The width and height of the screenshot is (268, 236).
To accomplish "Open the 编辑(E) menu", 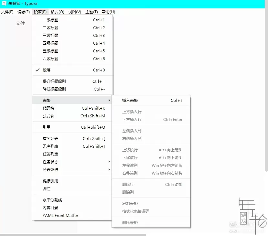I will [x=24, y=12].
